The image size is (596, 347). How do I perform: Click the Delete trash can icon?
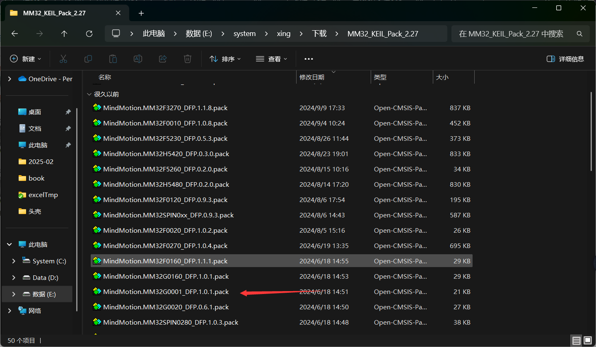188,59
